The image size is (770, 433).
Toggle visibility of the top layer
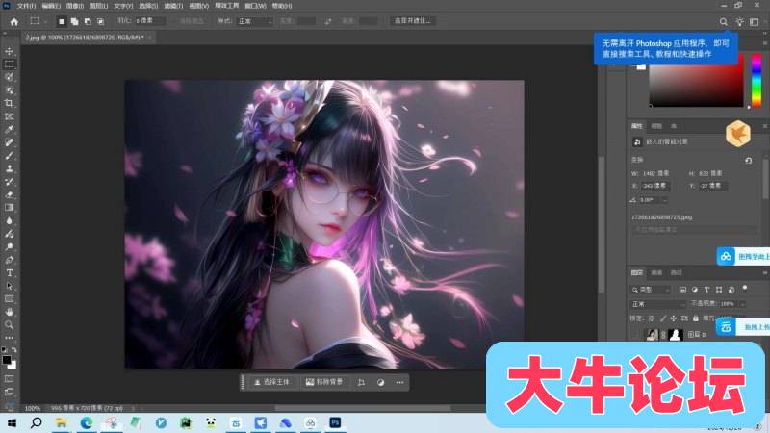(636, 334)
